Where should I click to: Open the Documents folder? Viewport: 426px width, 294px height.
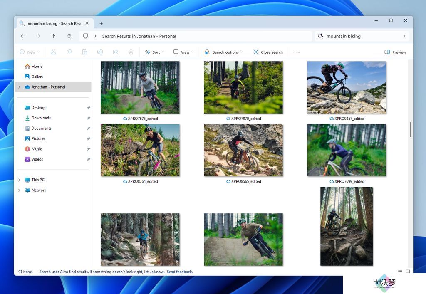[x=41, y=128]
